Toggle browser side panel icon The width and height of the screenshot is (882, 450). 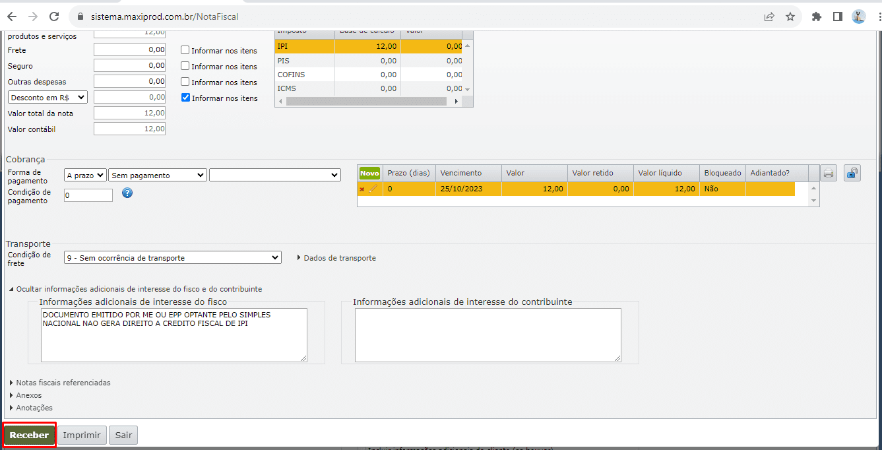click(x=837, y=16)
